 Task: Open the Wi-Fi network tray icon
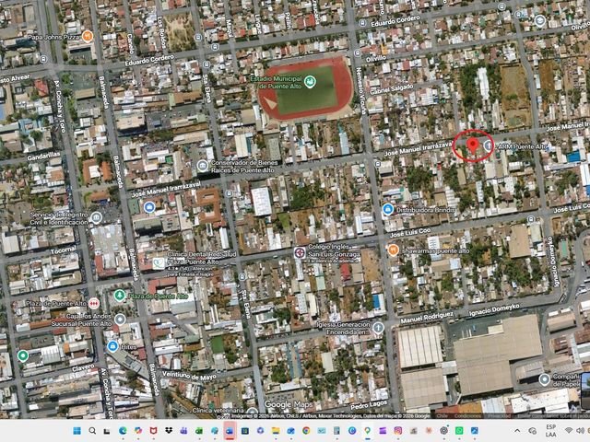(x=569, y=431)
